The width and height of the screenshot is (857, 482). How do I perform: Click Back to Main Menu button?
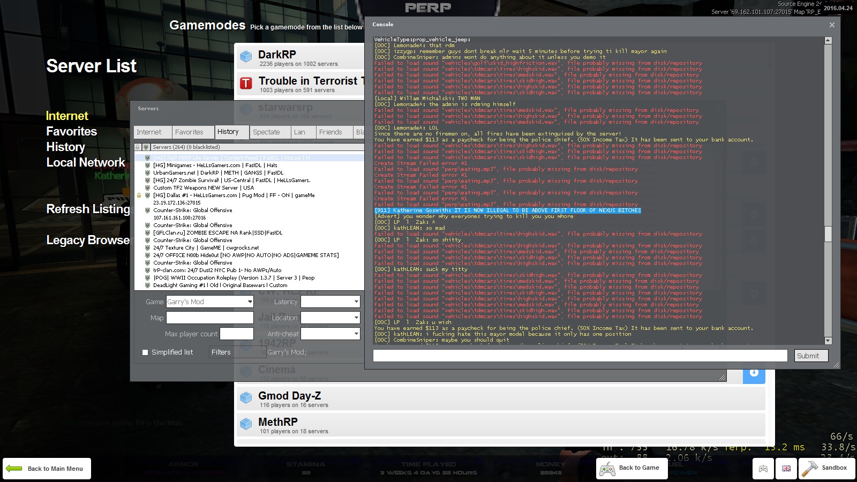[x=47, y=469]
